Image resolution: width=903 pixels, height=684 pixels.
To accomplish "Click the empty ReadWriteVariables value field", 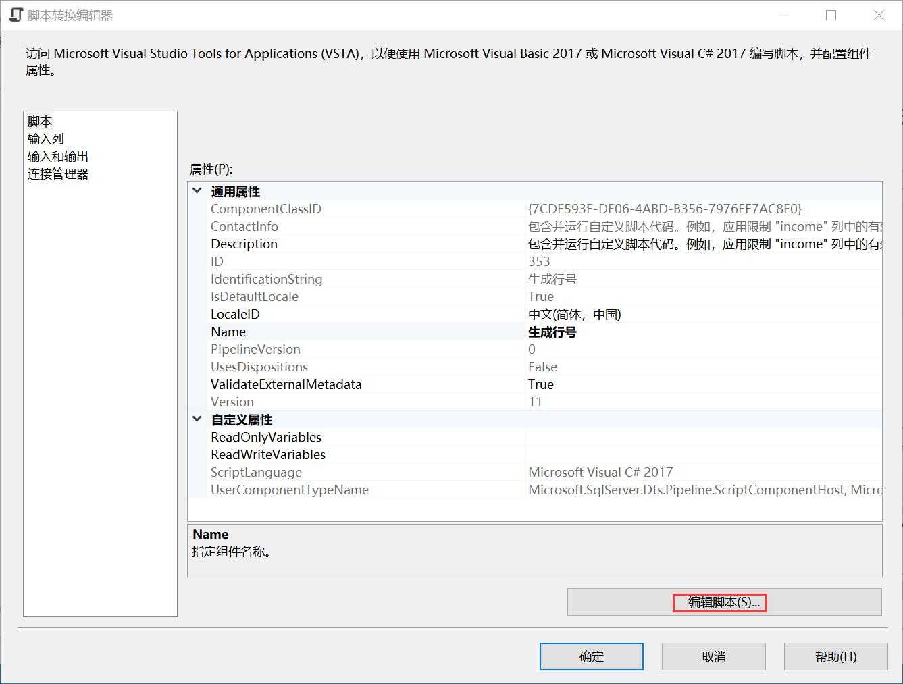I will pos(704,454).
